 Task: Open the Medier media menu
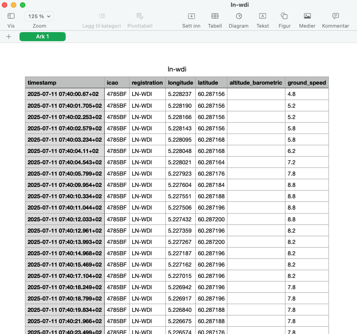(x=307, y=16)
